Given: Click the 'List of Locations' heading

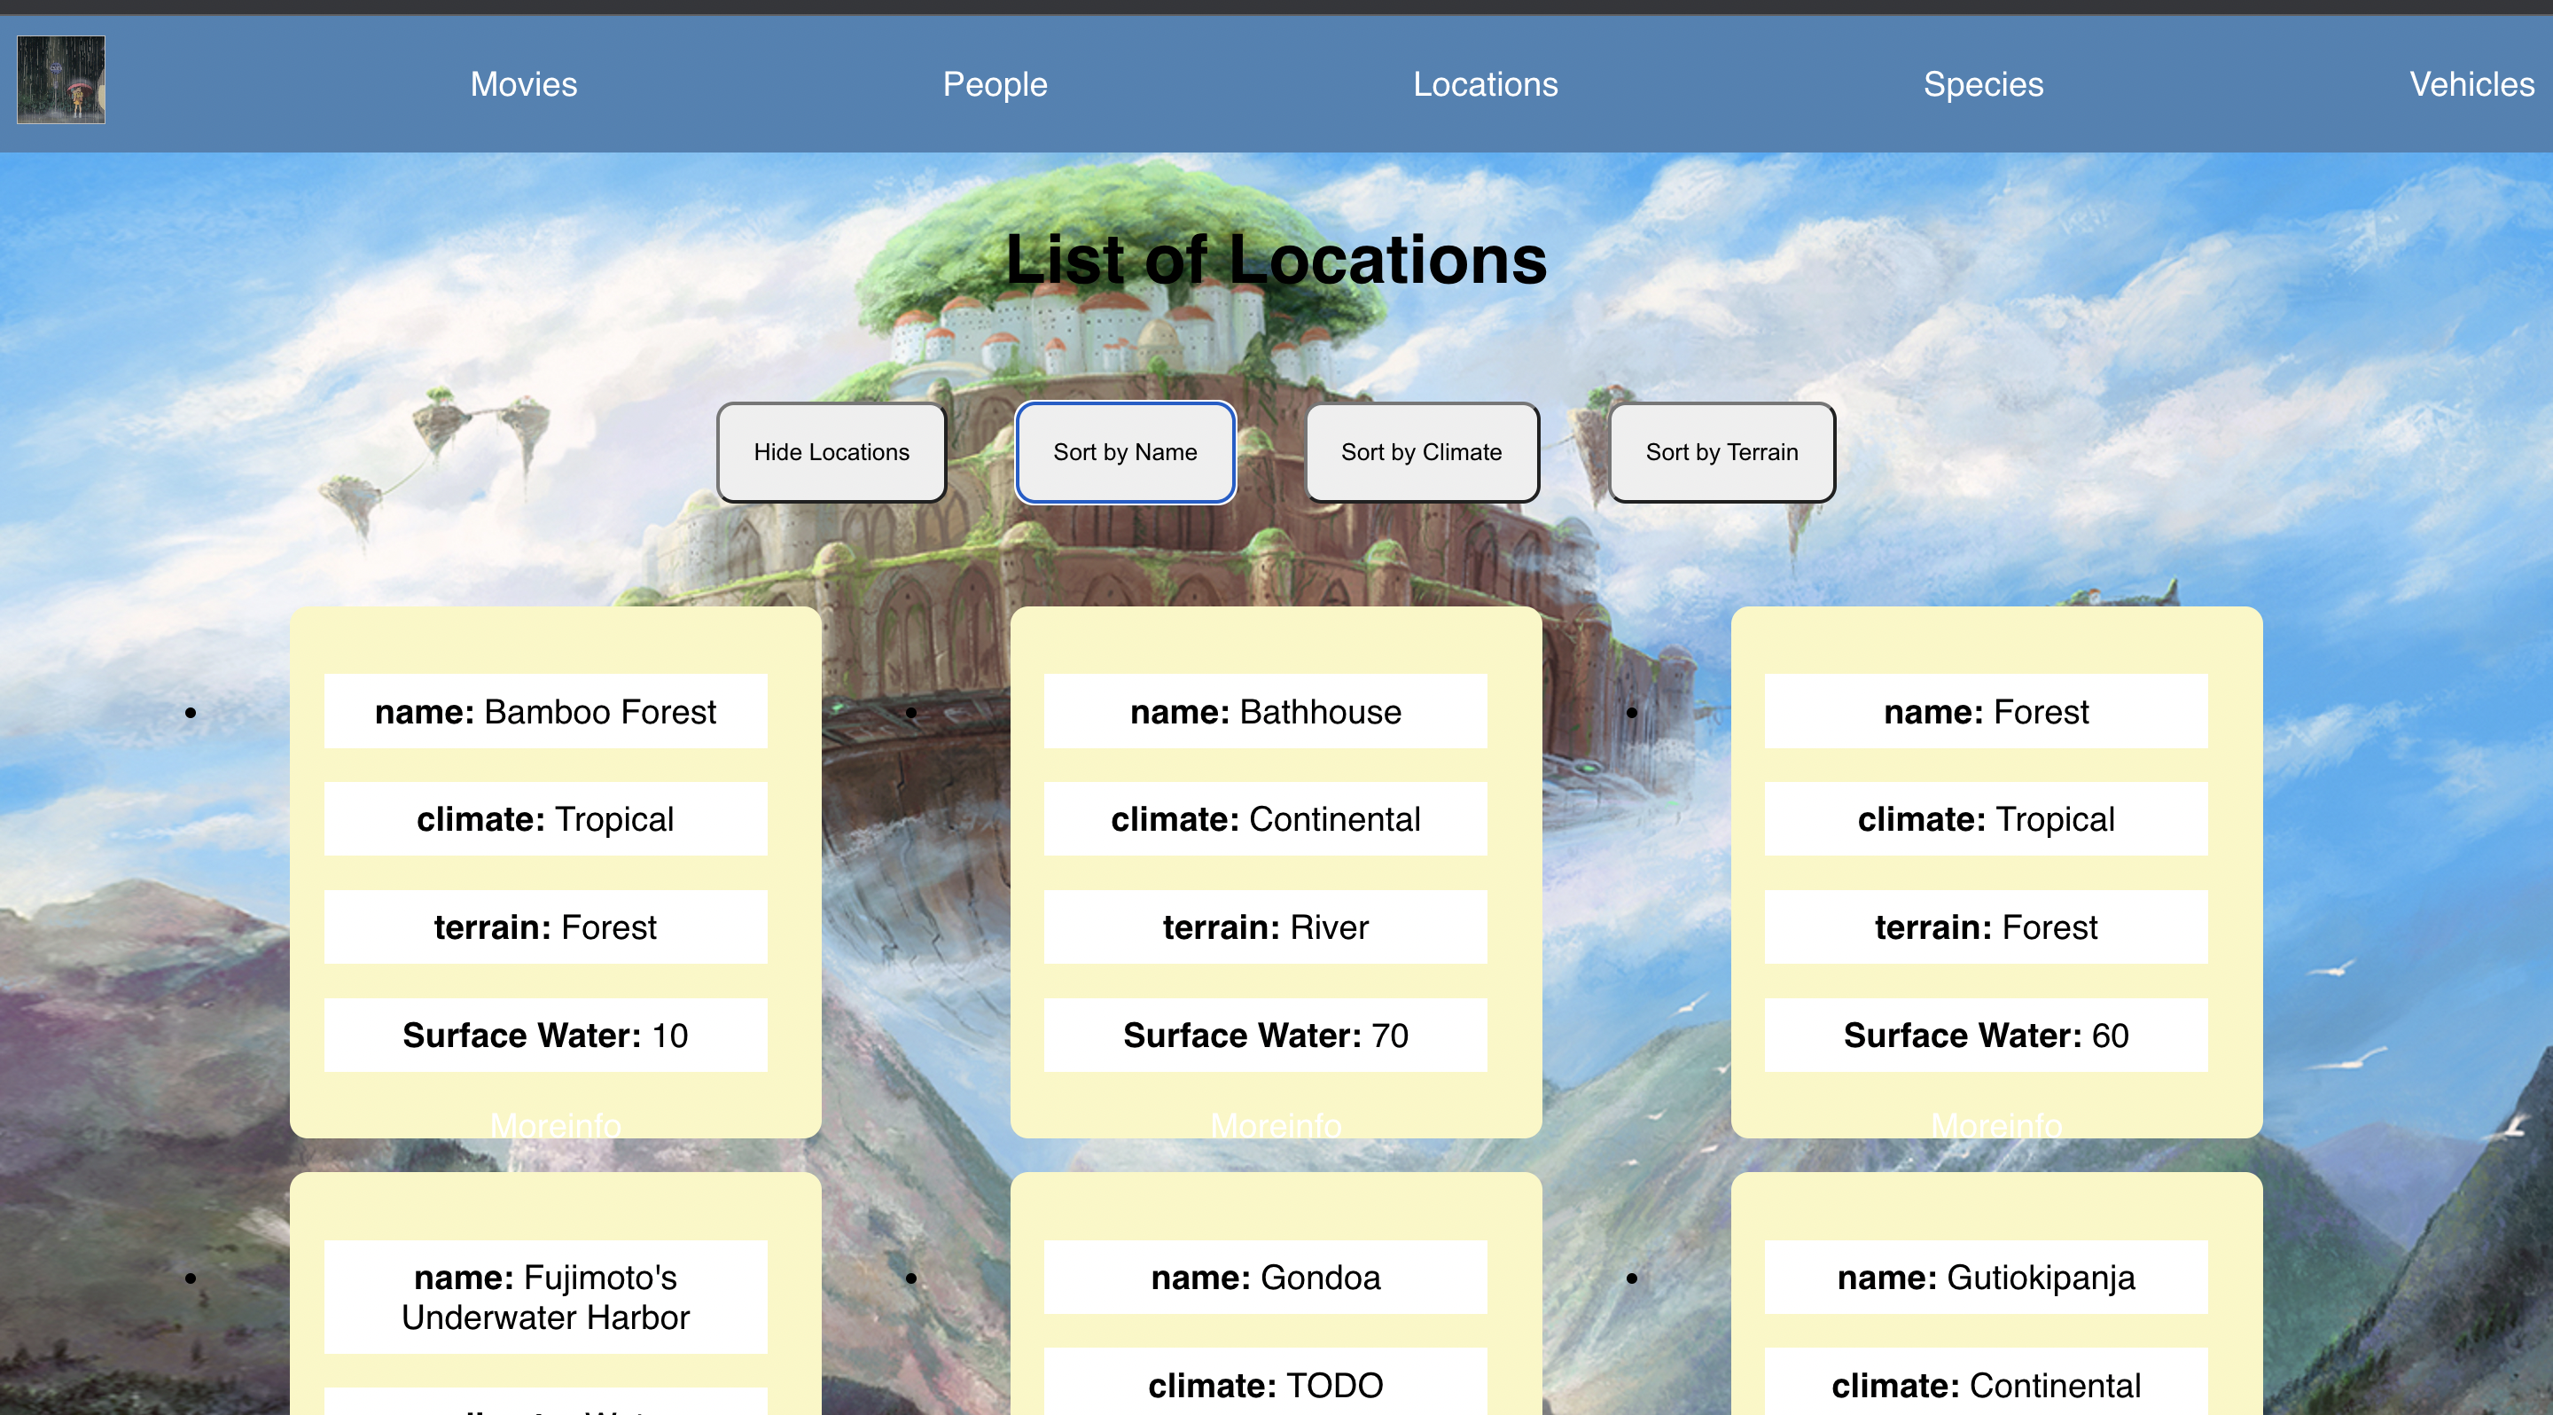Looking at the screenshot, I should tap(1276, 260).
